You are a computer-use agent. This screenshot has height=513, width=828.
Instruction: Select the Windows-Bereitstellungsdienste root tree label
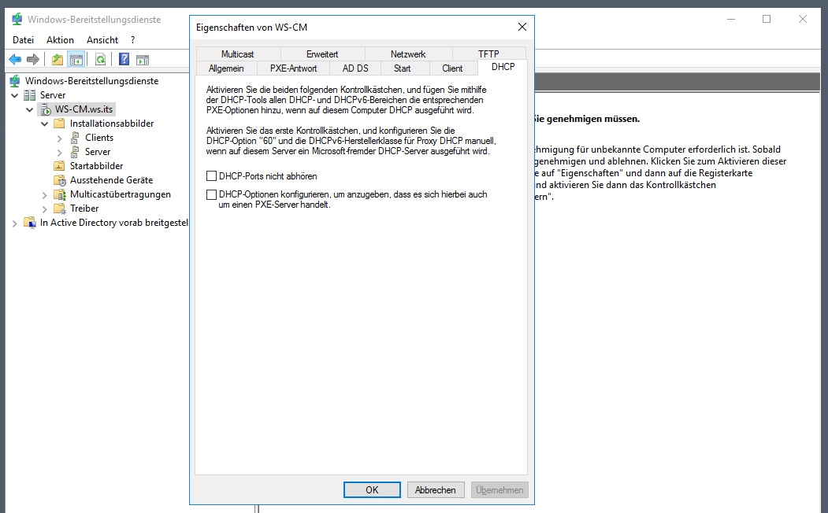[x=92, y=81]
